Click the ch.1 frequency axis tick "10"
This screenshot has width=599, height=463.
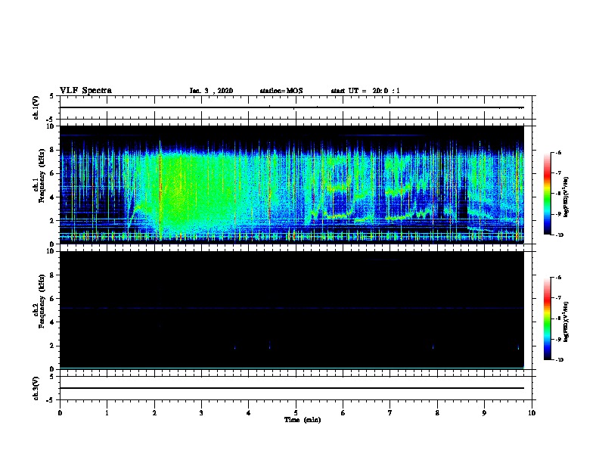pos(51,126)
